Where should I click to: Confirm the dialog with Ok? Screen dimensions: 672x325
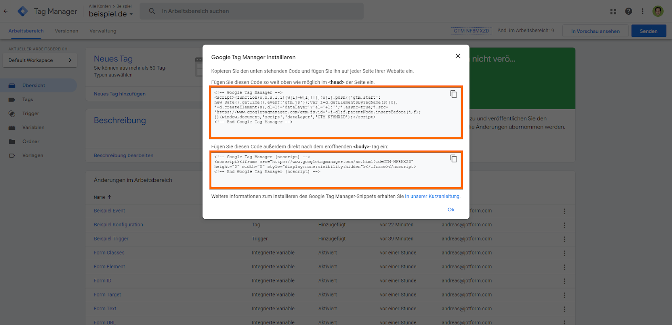(x=451, y=210)
